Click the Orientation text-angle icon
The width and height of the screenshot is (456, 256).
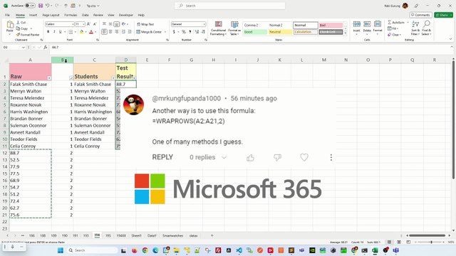(123, 24)
